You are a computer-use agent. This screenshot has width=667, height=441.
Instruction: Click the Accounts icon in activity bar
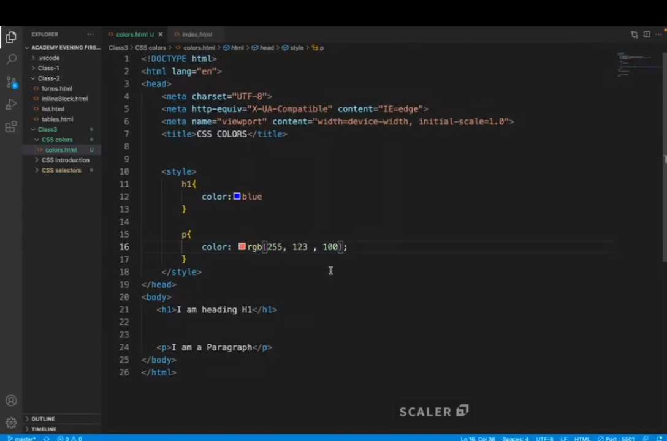11,401
